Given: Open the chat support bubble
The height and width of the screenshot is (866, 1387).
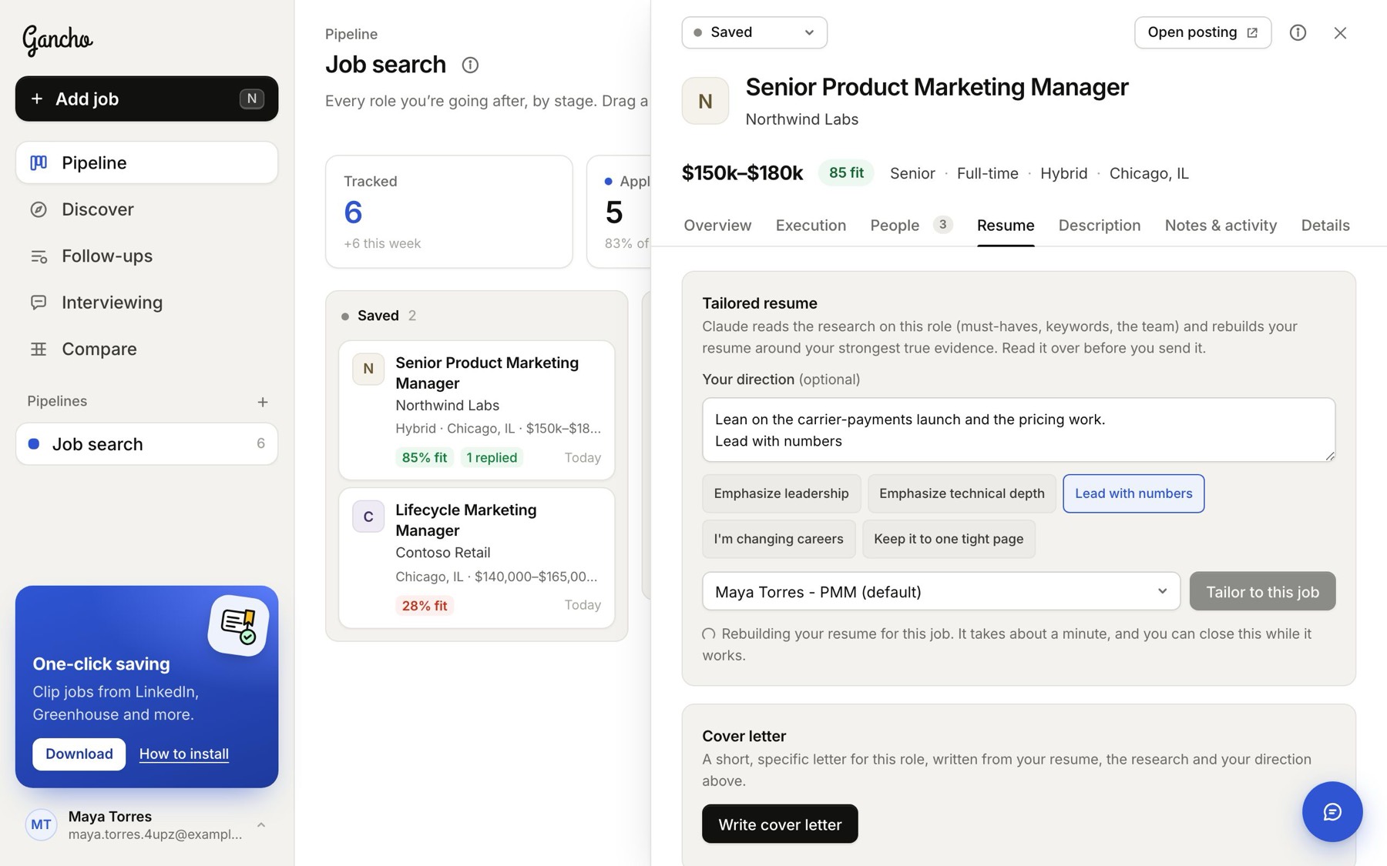Looking at the screenshot, I should [1332, 812].
